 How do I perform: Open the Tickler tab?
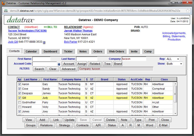point(68,51)
